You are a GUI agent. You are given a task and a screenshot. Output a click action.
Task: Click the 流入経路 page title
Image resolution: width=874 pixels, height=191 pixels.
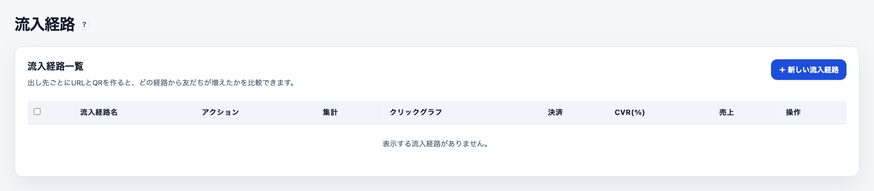click(45, 24)
